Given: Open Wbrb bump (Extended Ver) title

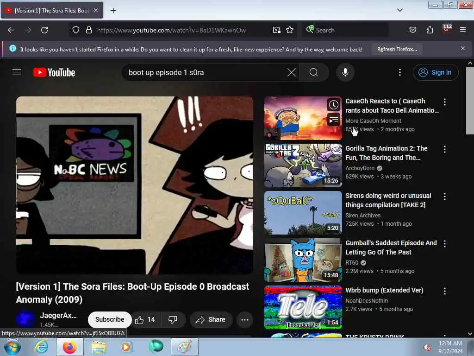Looking at the screenshot, I should tap(384, 290).
